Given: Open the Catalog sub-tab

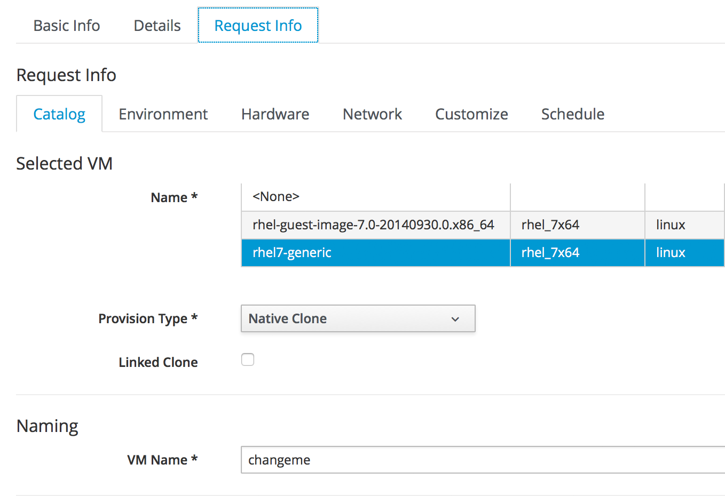Looking at the screenshot, I should 59,114.
